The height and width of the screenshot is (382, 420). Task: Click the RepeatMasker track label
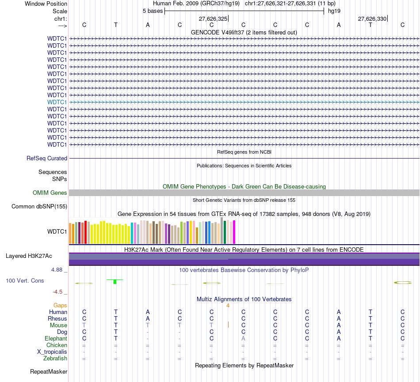49,371
